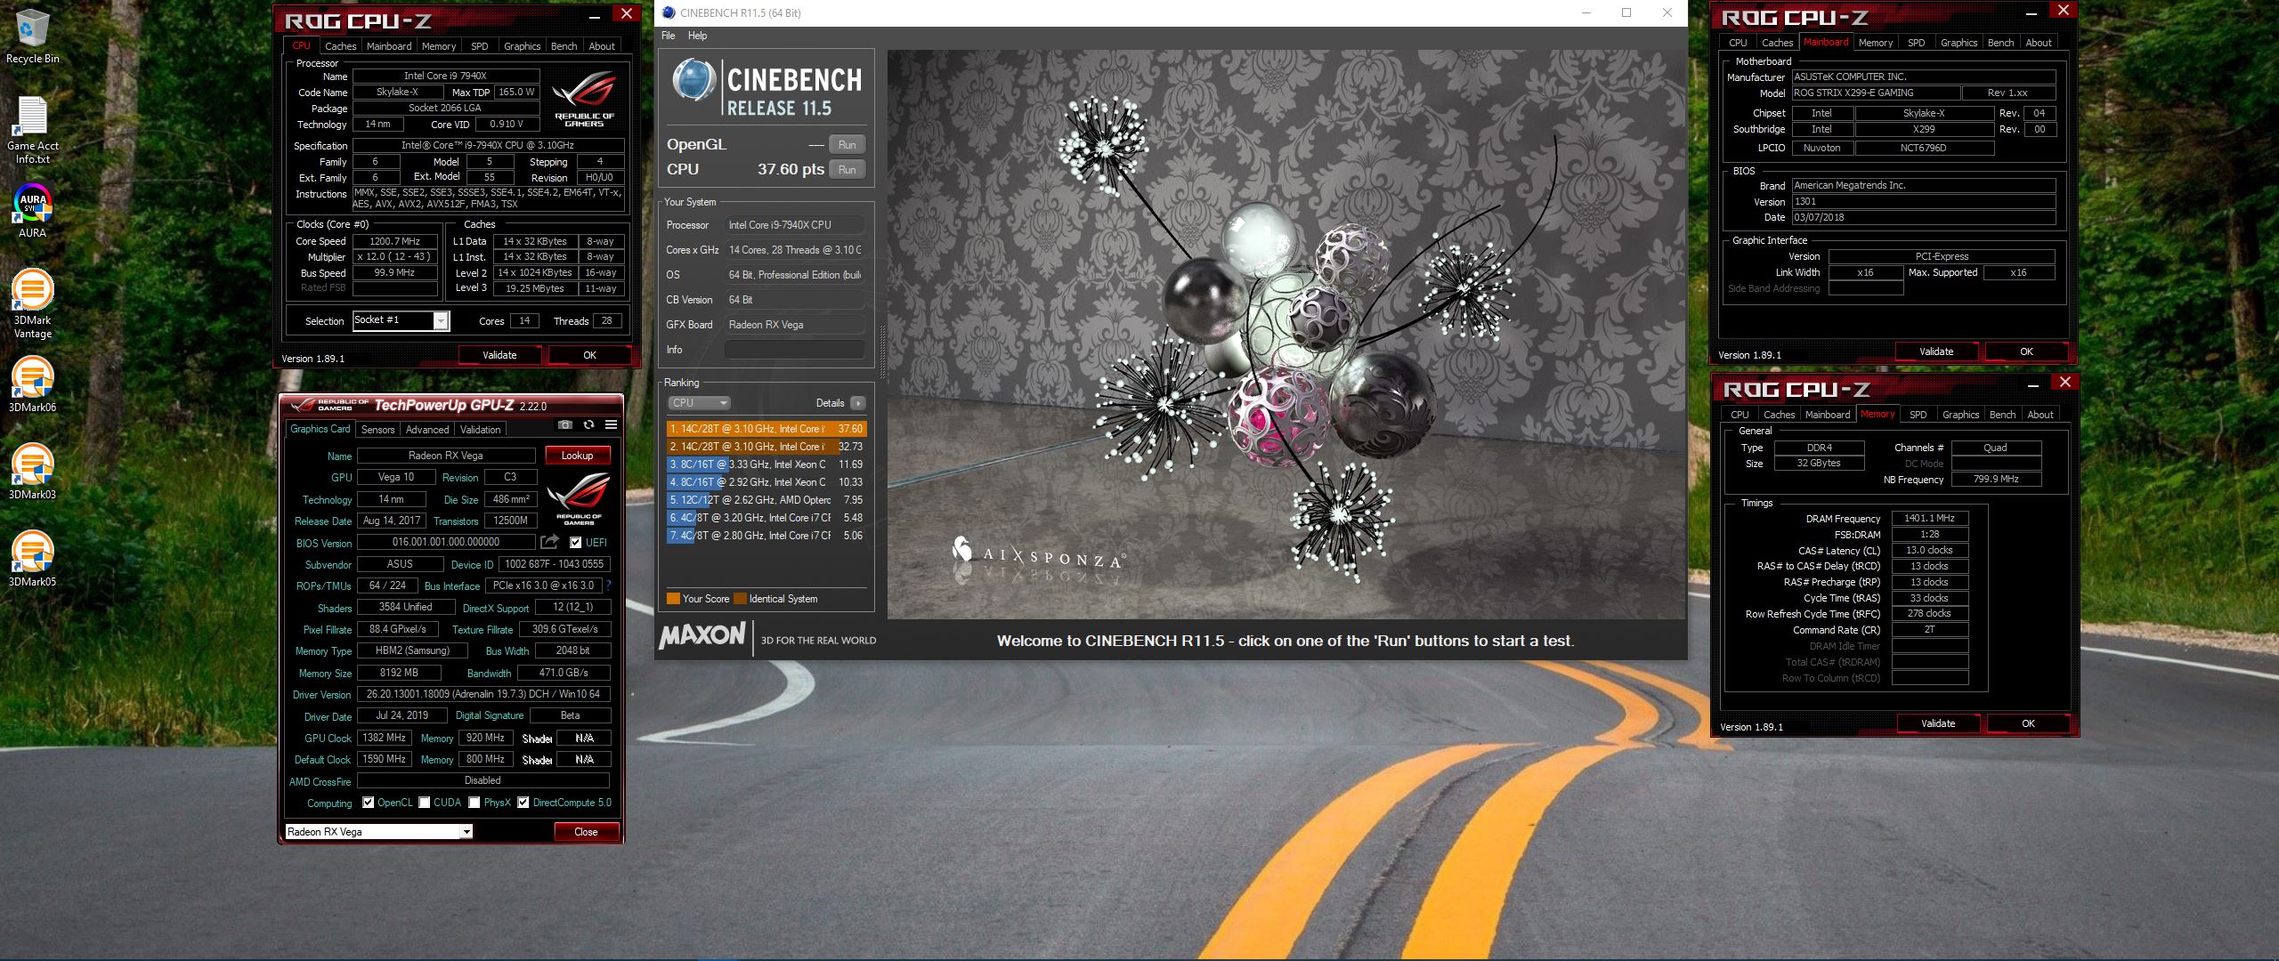Viewport: 2279px width, 961px height.
Task: Toggle the UEFI checkbox in GPU-Z
Action: pos(575,542)
